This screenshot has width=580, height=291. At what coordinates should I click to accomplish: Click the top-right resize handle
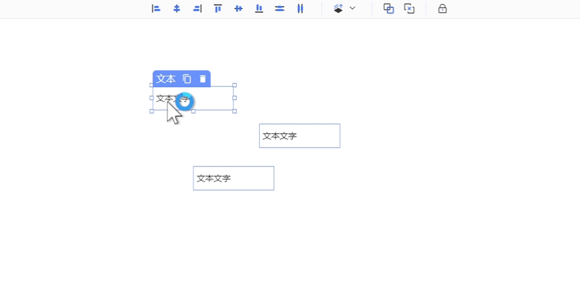pos(234,85)
